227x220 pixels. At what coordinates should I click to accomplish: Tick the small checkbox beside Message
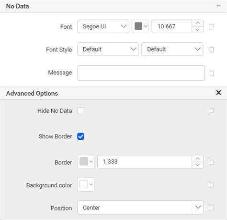click(211, 73)
